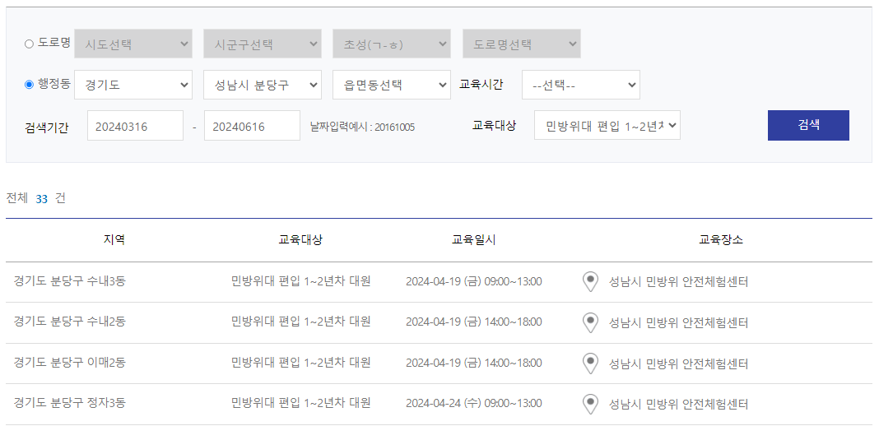Click the 검색 search button
The height and width of the screenshot is (426, 879).
click(x=808, y=125)
